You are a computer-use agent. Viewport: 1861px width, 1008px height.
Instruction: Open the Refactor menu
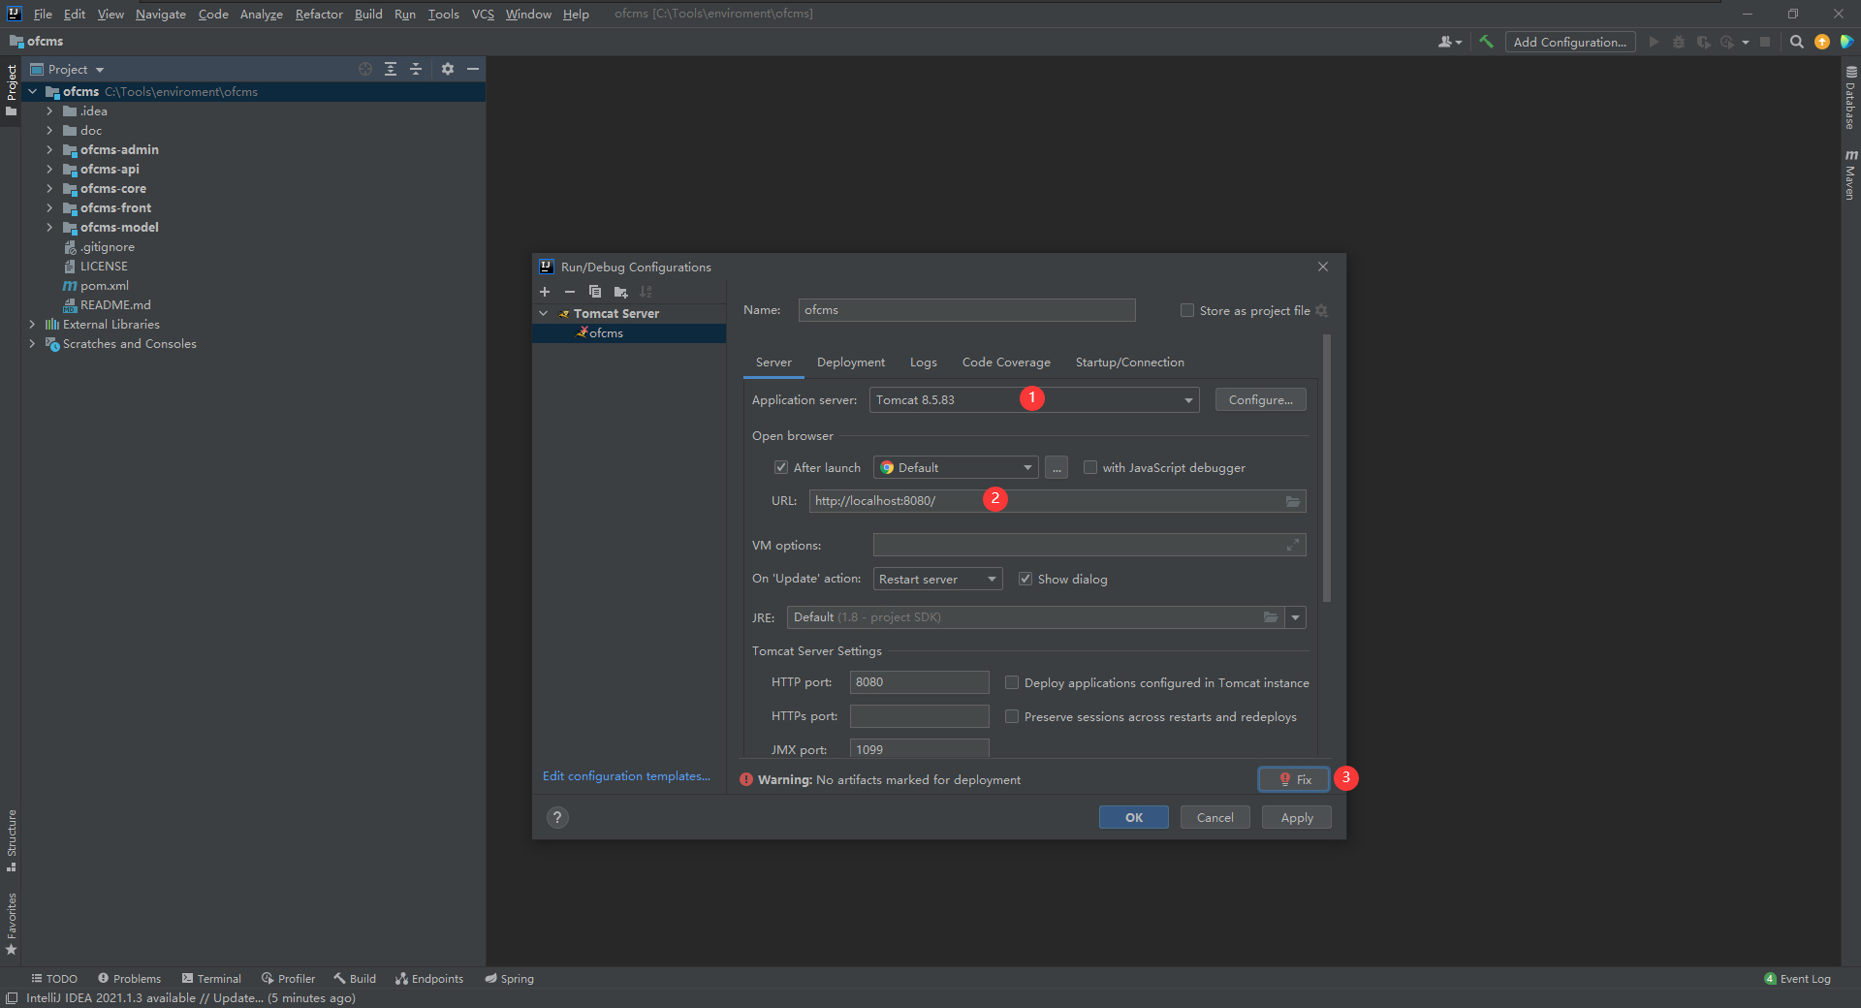(319, 14)
